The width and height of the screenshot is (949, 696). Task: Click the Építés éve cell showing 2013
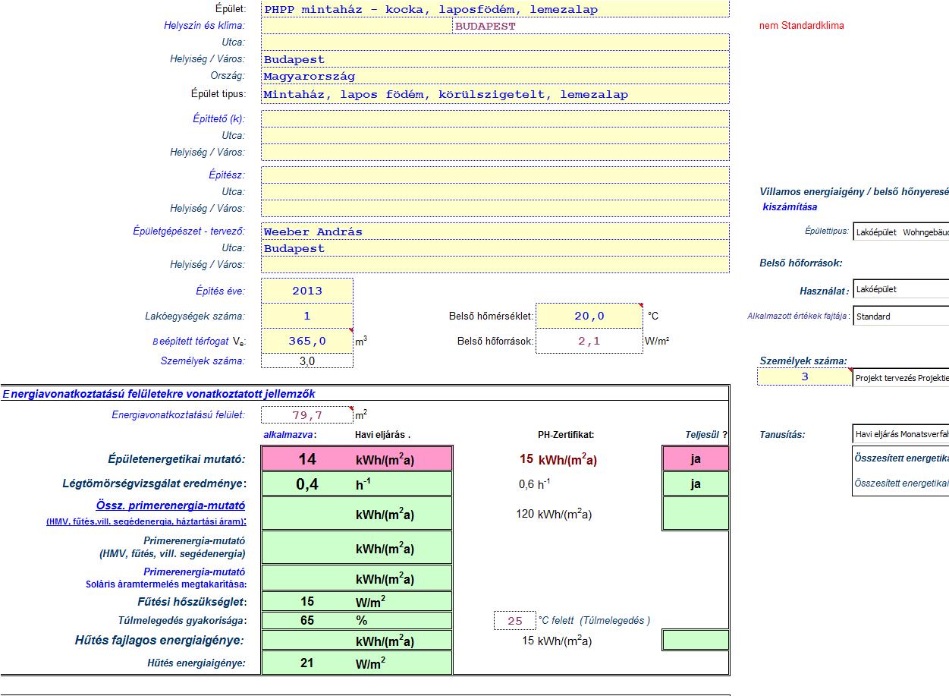307,291
